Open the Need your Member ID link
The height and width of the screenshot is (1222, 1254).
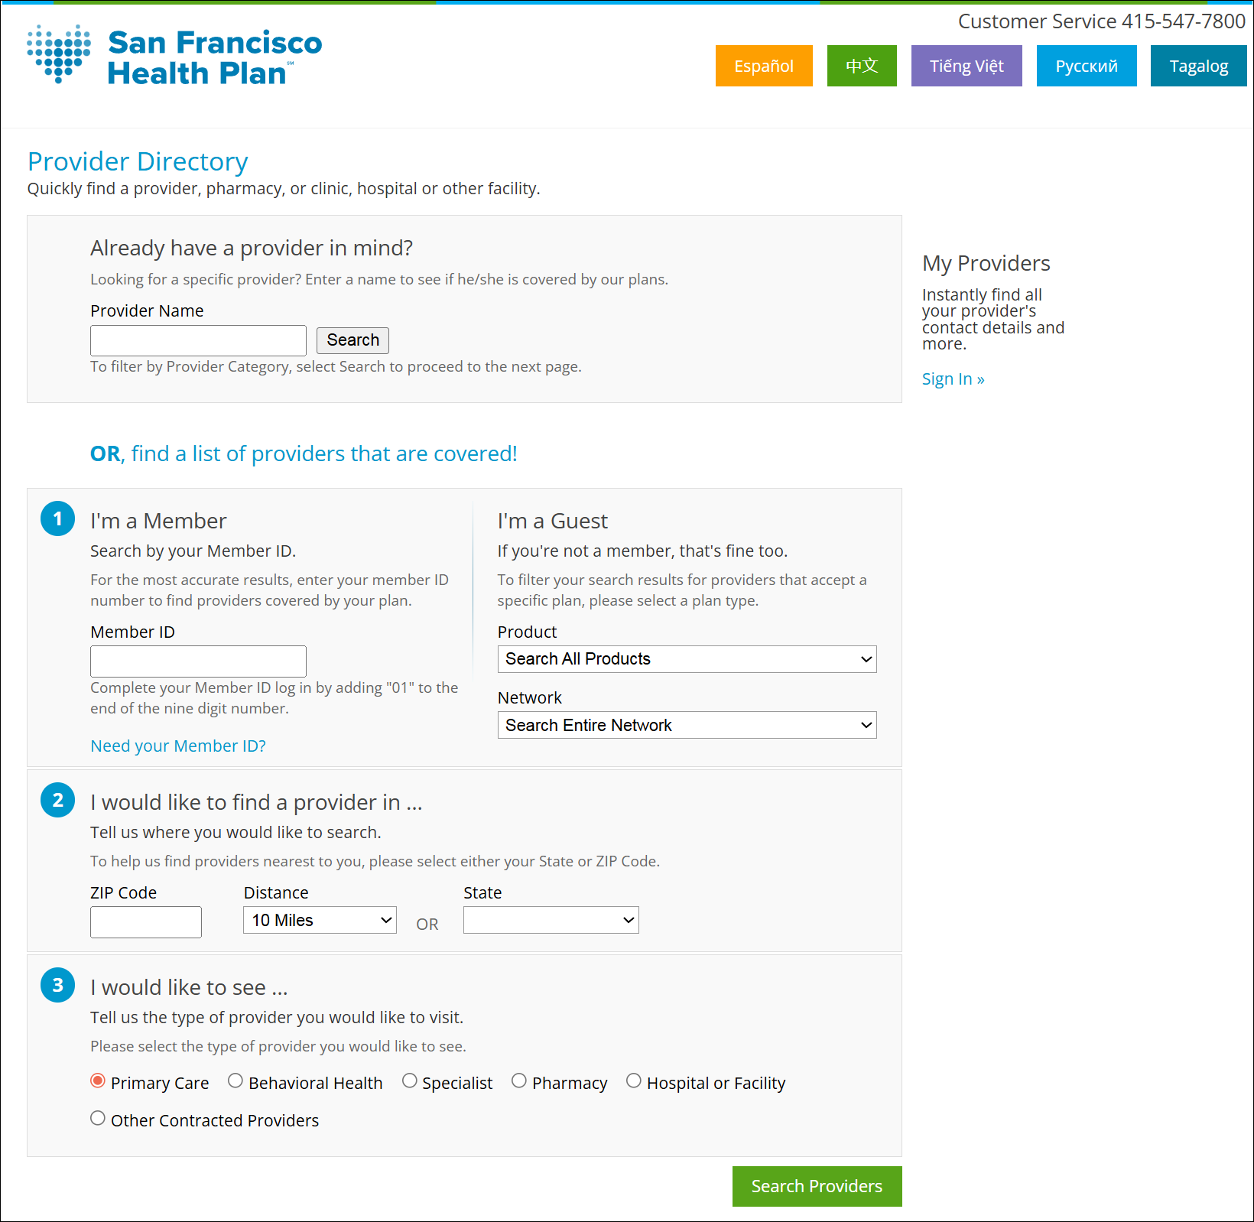click(178, 746)
